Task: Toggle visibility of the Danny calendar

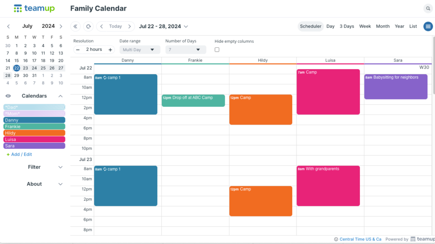Action: [34, 120]
